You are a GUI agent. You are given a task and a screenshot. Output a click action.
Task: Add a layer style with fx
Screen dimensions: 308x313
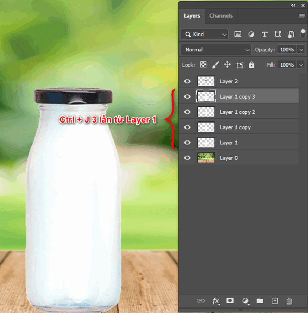pos(216,301)
